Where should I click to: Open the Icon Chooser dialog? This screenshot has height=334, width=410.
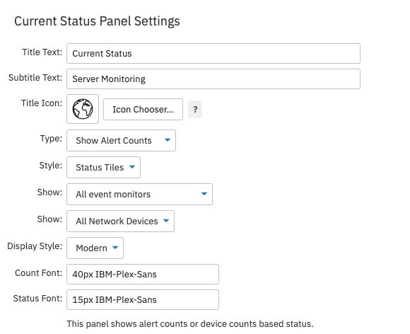[x=143, y=110]
